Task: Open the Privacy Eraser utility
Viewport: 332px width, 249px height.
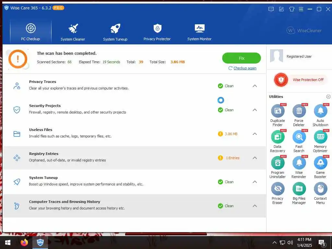Action: point(278,193)
